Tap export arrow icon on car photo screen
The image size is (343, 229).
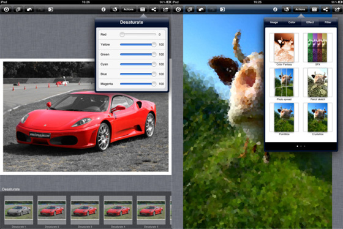(x=165, y=9)
